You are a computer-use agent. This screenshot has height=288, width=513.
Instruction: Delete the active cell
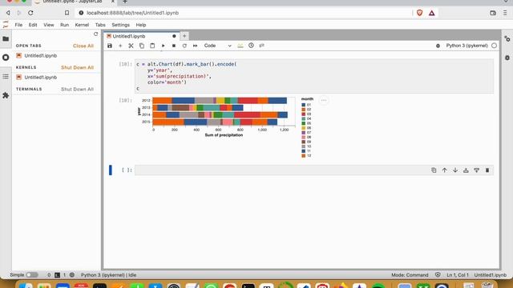pos(487,170)
